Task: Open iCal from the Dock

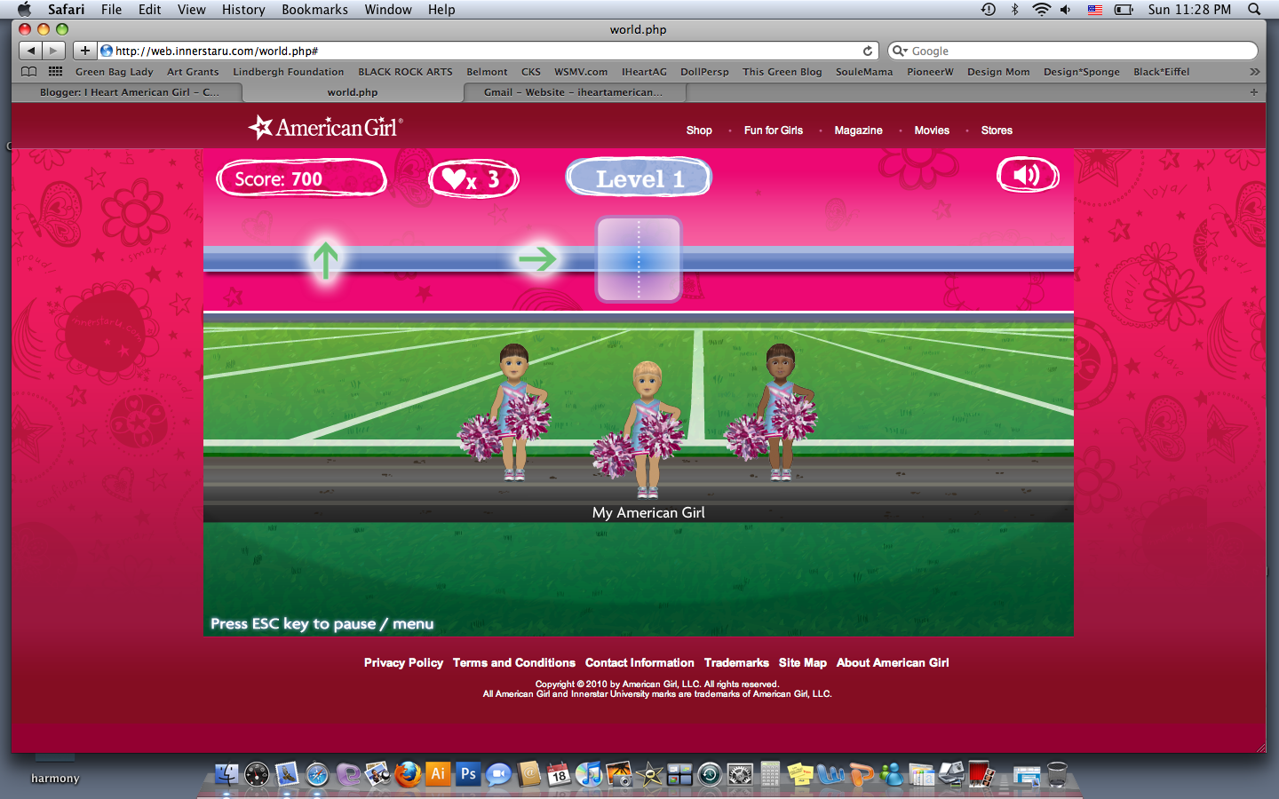Action: (x=559, y=774)
